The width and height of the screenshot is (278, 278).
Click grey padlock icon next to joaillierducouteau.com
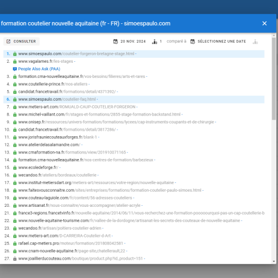(15, 259)
